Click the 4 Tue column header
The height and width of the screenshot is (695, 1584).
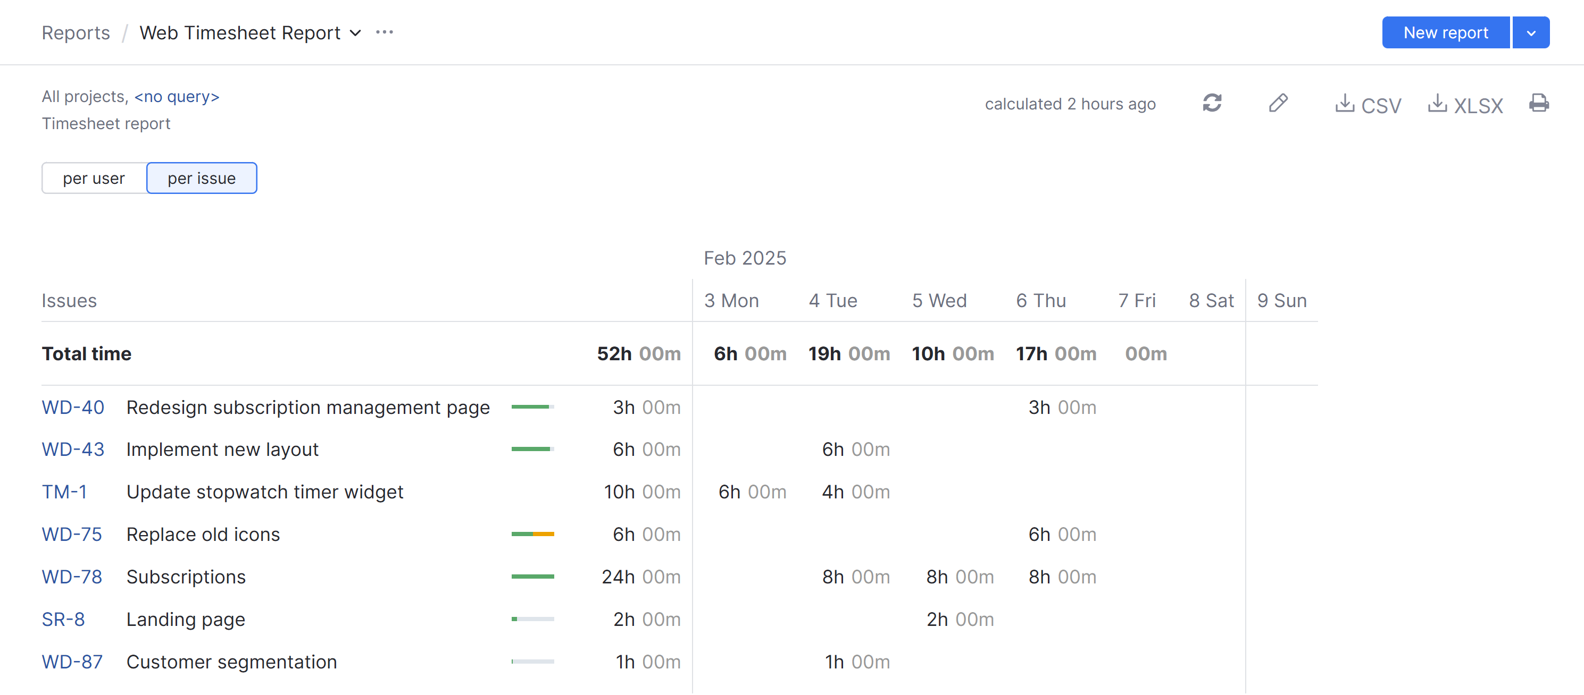[x=832, y=301]
